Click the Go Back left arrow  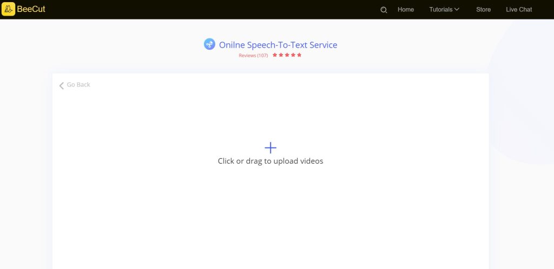tap(62, 85)
